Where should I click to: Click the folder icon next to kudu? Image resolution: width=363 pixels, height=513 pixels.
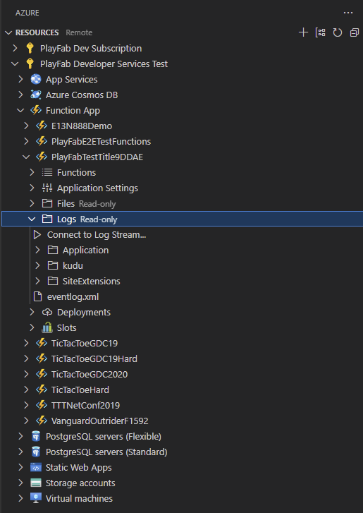(x=53, y=265)
